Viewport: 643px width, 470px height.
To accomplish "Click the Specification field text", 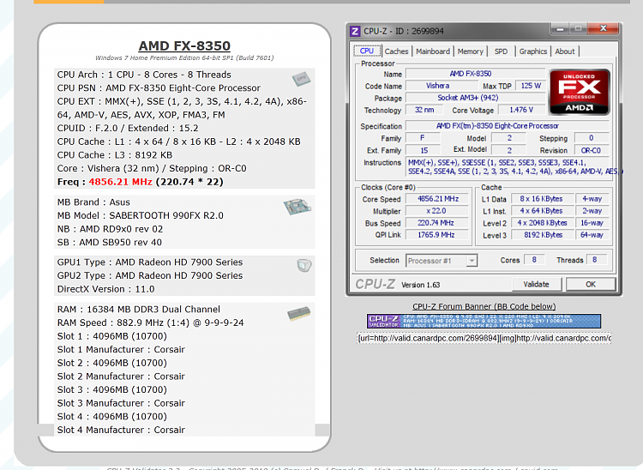I will click(x=507, y=126).
